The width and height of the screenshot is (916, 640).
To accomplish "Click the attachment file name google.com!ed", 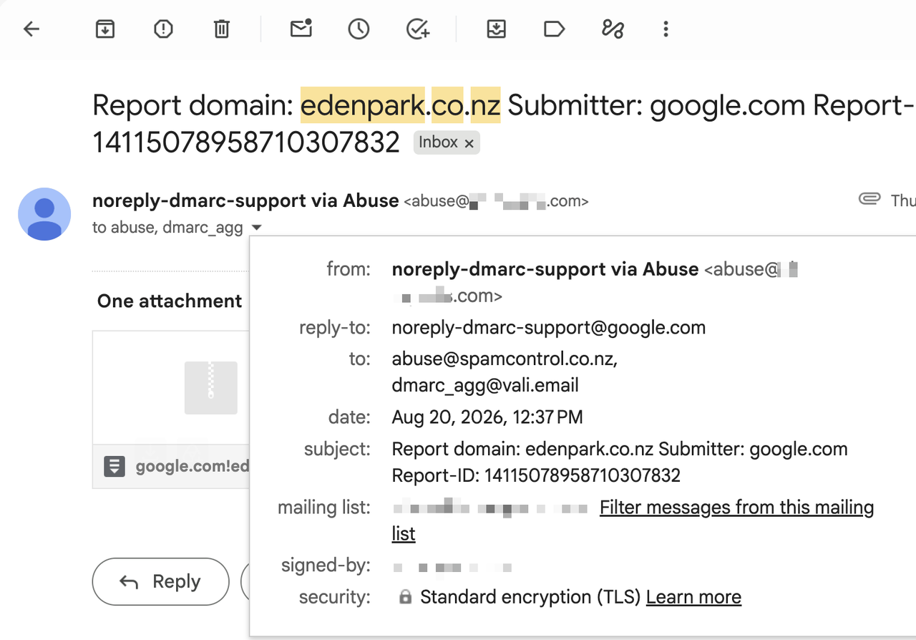I will coord(193,467).
